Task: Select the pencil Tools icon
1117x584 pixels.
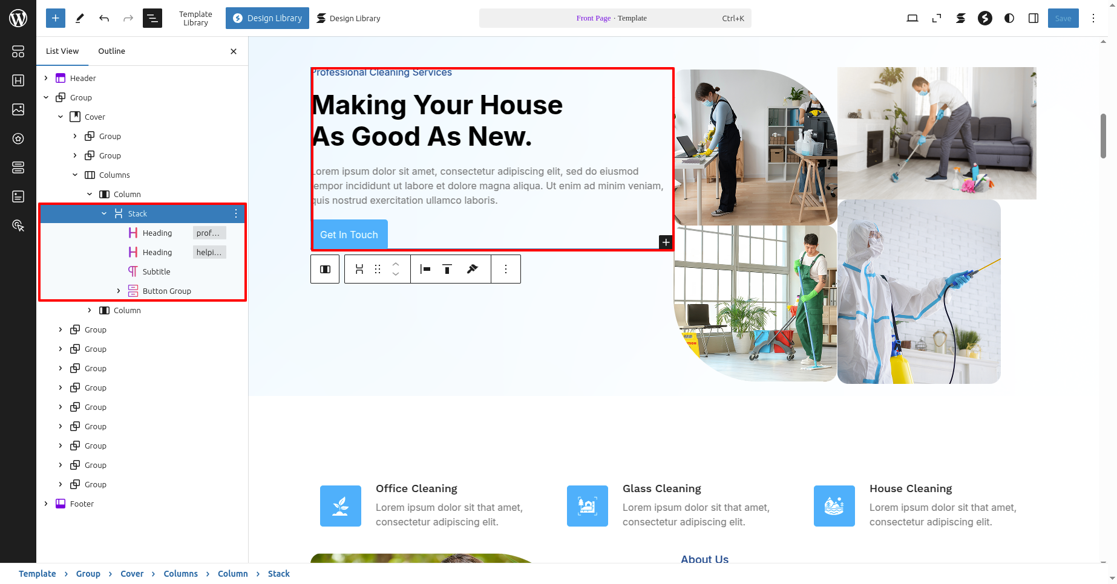Action: click(79, 18)
